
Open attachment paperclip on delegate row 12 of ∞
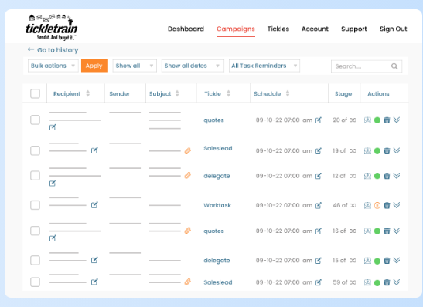[x=187, y=176]
